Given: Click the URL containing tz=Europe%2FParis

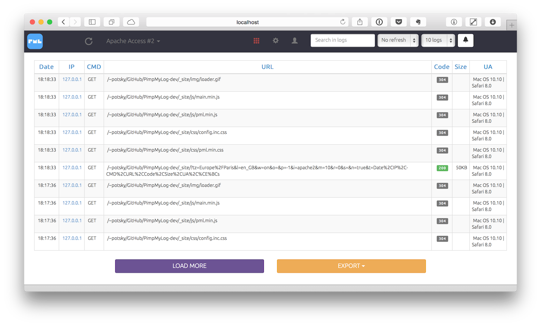Looking at the screenshot, I should pos(257,171).
